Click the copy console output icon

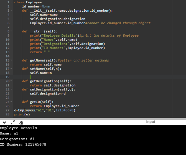click(21, 123)
